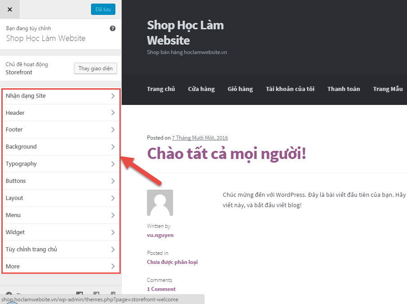Select the desktop preview icon

[80, 293]
